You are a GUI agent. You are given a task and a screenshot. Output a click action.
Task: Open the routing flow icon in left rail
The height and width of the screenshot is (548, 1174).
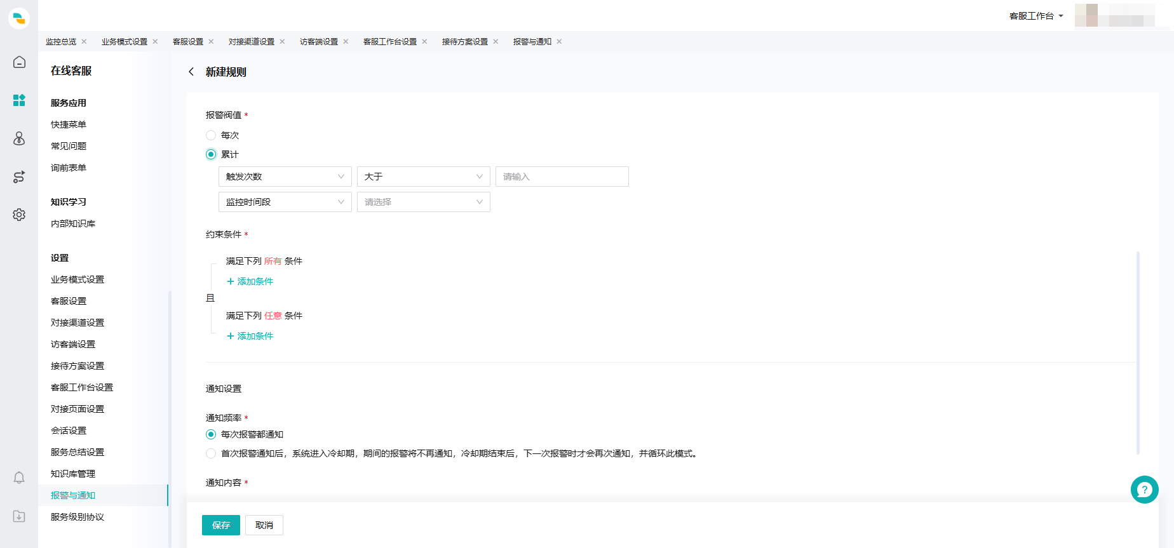[x=19, y=177]
